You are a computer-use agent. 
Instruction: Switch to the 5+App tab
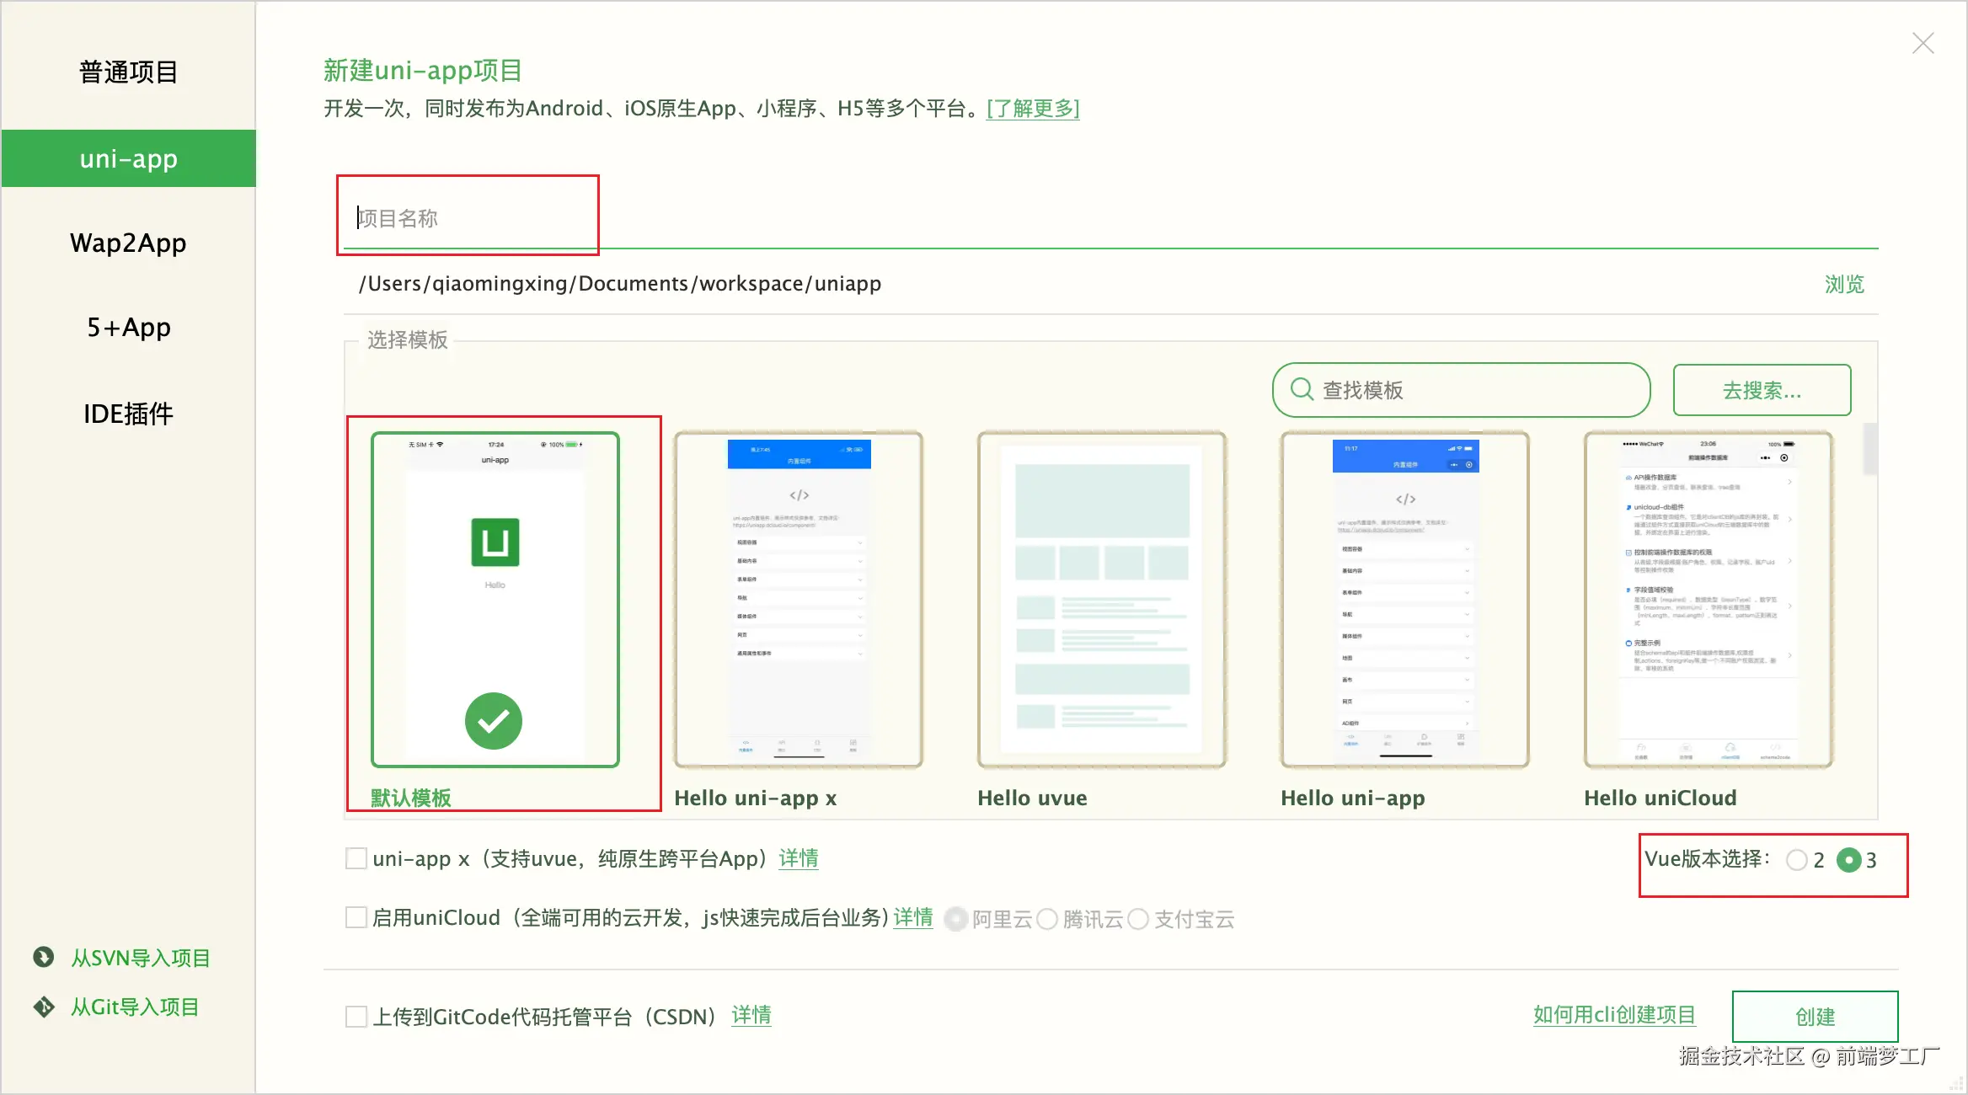point(129,328)
